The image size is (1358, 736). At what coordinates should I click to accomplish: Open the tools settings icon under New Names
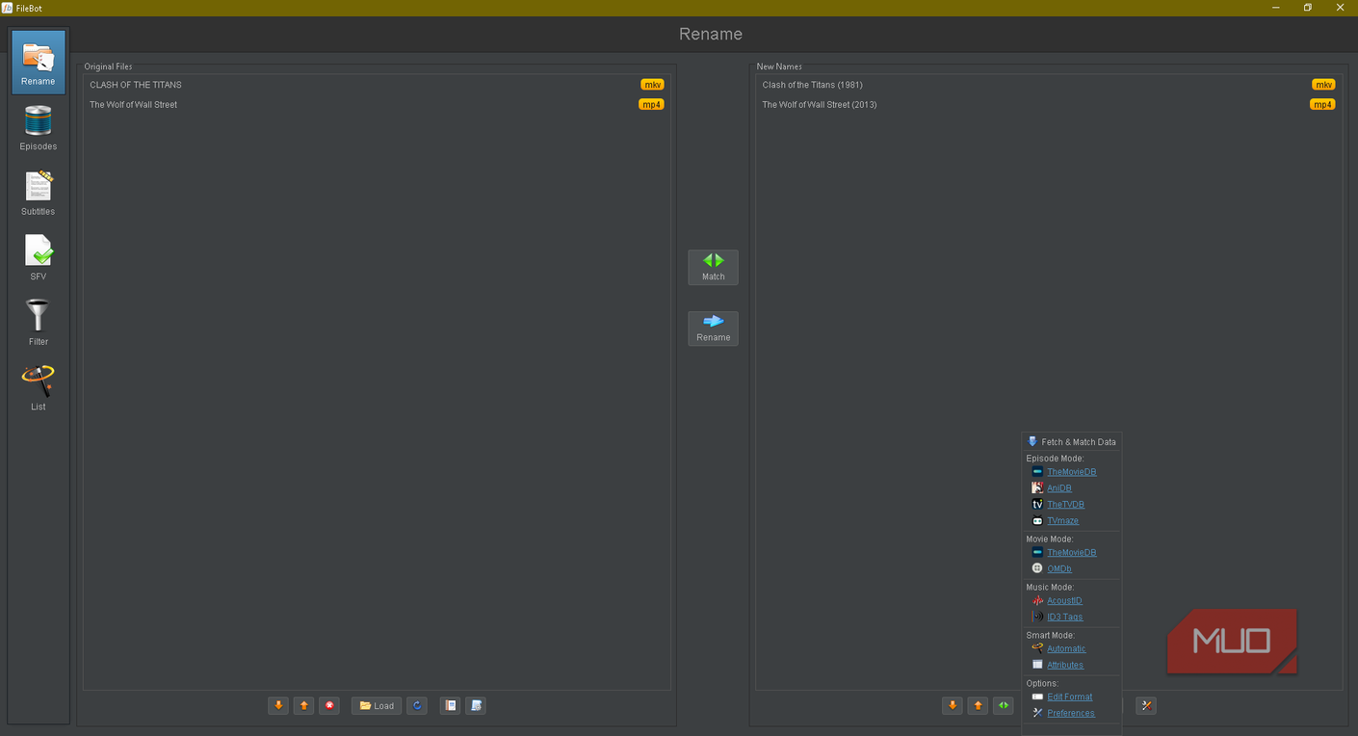click(x=1146, y=706)
